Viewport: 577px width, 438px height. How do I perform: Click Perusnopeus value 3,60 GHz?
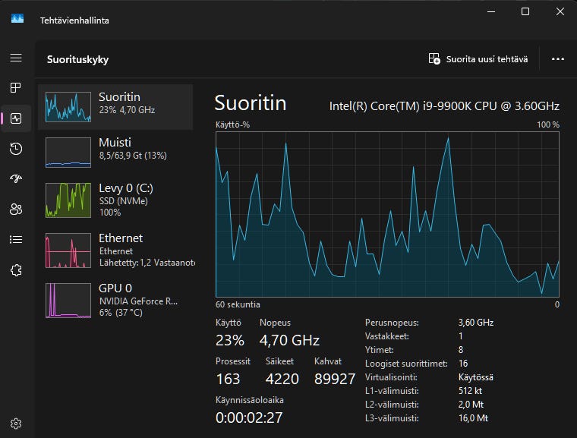[476, 323]
